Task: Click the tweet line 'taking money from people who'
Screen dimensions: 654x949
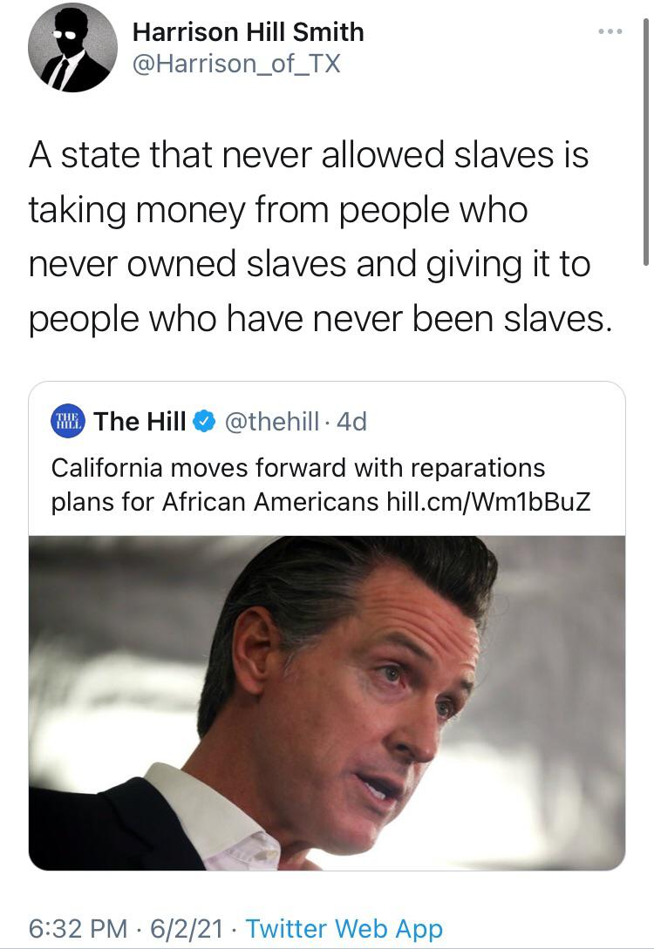Action: click(x=278, y=210)
